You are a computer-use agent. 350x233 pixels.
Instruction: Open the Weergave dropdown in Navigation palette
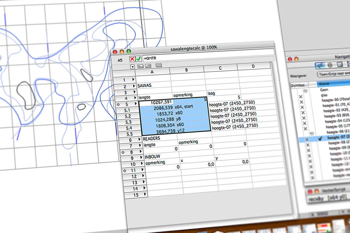(x=334, y=74)
